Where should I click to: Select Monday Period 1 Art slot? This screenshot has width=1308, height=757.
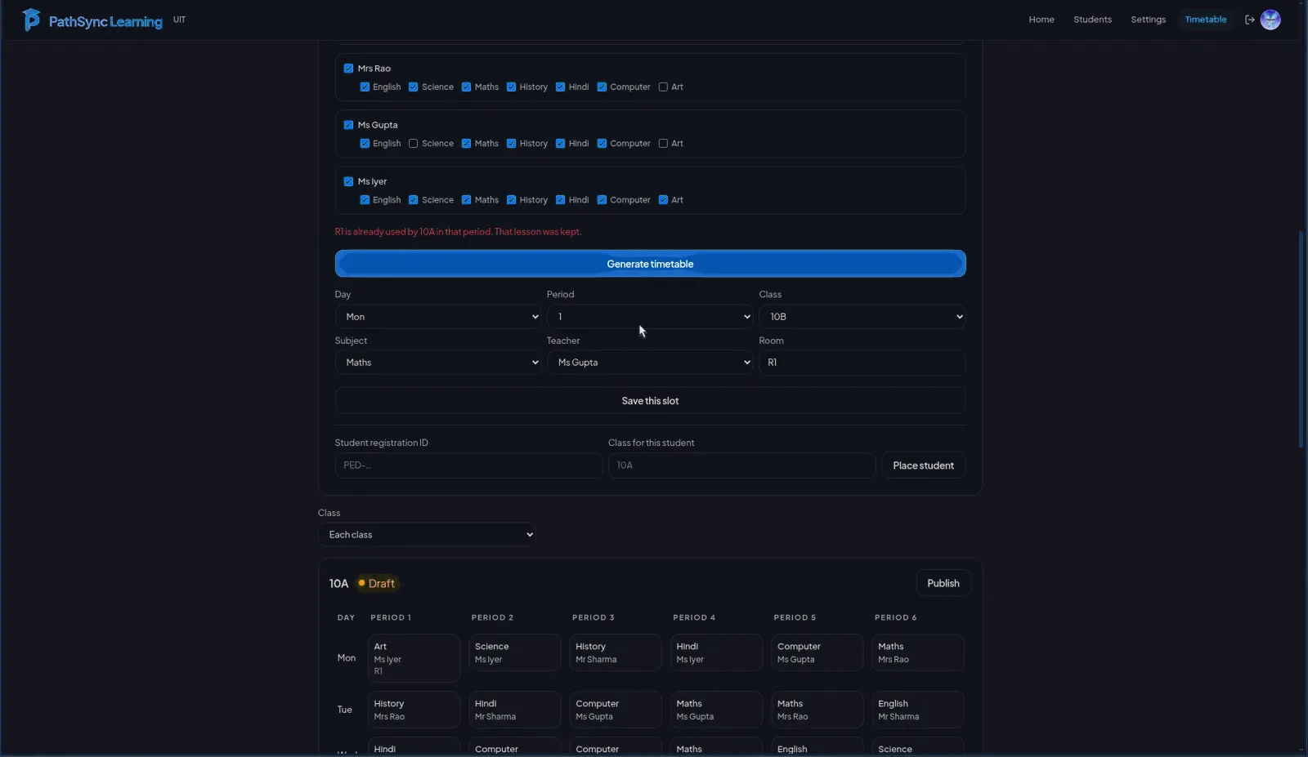[414, 658]
